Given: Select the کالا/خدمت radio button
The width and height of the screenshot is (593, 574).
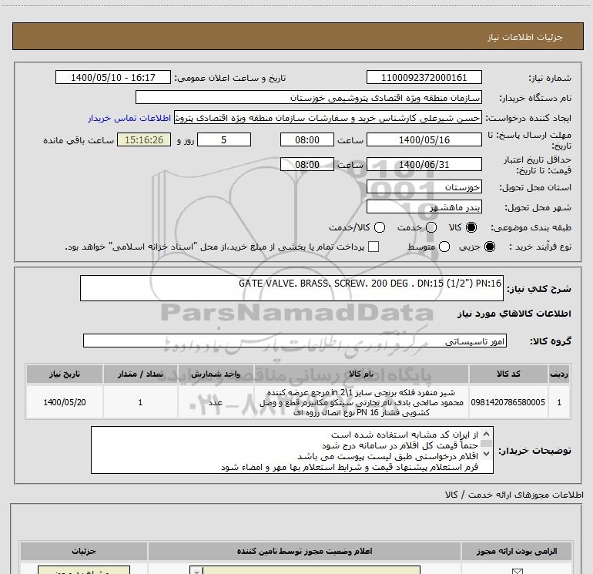Looking at the screenshot, I should pos(380,227).
